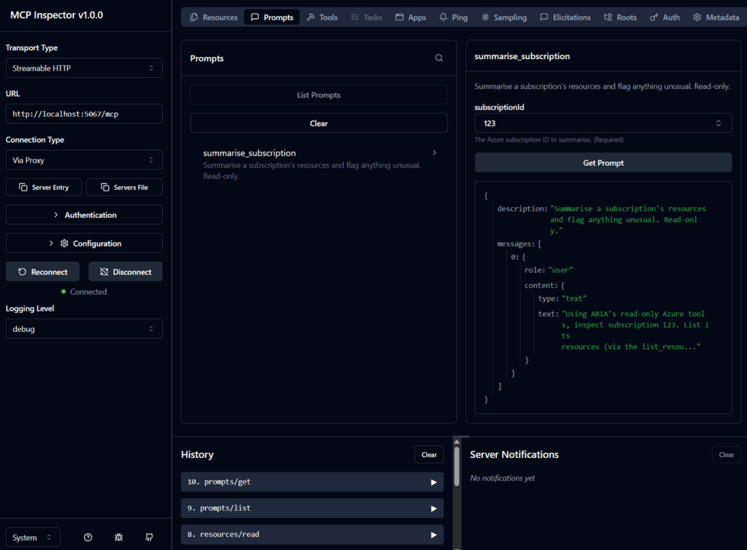Screen dimensions: 747x550
Task: Focus the URL input field
Action: [x=84, y=114]
